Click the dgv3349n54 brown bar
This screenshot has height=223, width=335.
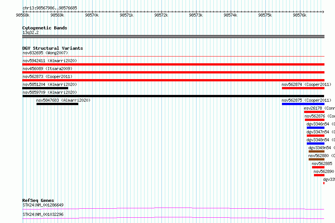317,151
